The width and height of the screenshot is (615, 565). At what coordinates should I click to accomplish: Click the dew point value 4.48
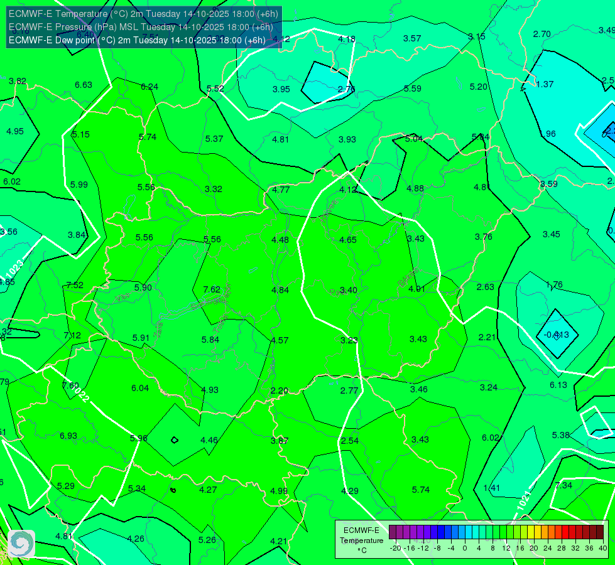pos(280,240)
